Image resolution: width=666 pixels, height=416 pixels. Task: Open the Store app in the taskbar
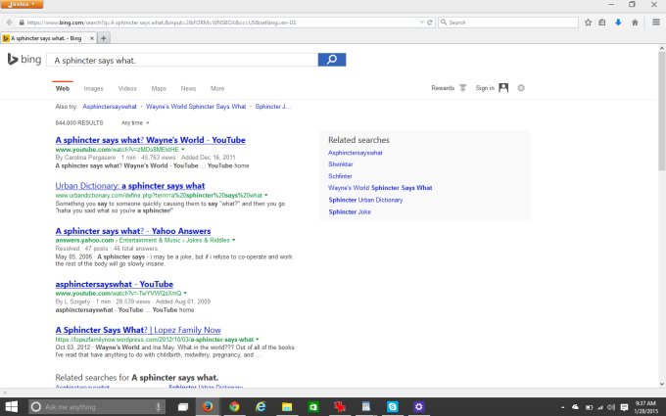click(x=313, y=406)
